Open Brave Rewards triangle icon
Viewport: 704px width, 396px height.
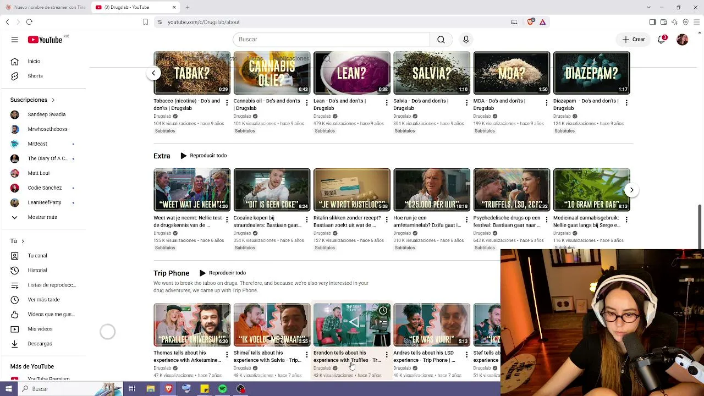coord(542,22)
